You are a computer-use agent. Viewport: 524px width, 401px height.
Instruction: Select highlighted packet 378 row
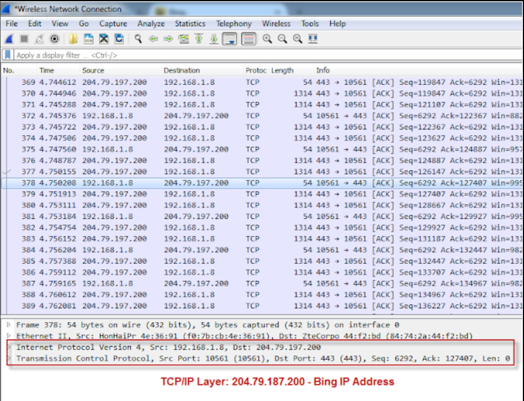(x=262, y=183)
